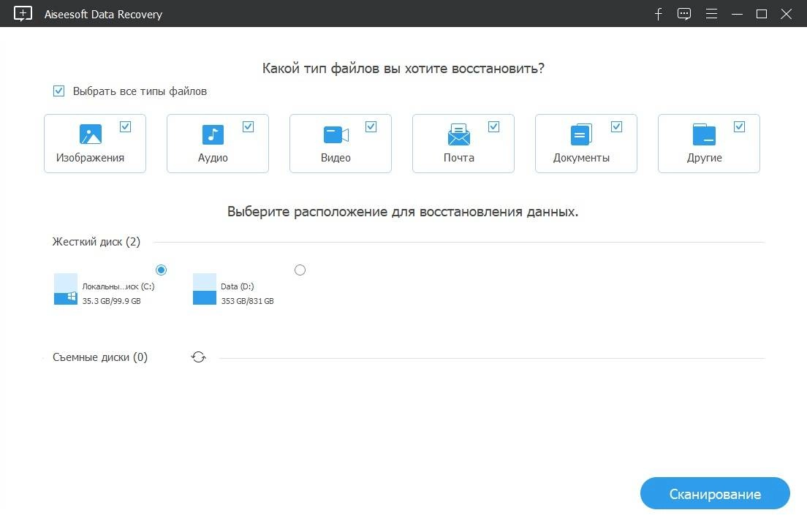
Task: Click the Съемные диски (0) heading
Action: tap(100, 357)
